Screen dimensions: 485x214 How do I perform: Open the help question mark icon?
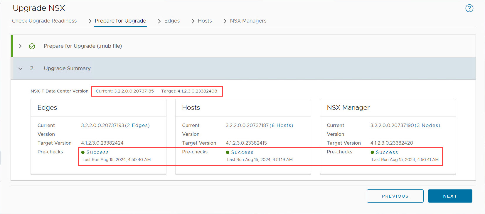click(x=469, y=8)
